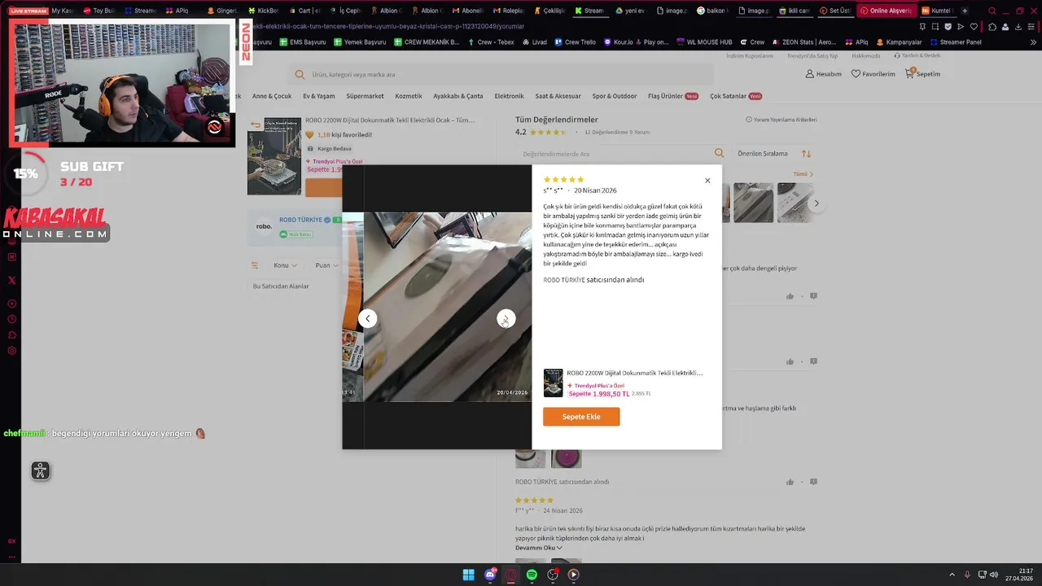Open WL MOUSE HUB bookmark
Image resolution: width=1042 pixels, height=586 pixels.
[x=704, y=42]
